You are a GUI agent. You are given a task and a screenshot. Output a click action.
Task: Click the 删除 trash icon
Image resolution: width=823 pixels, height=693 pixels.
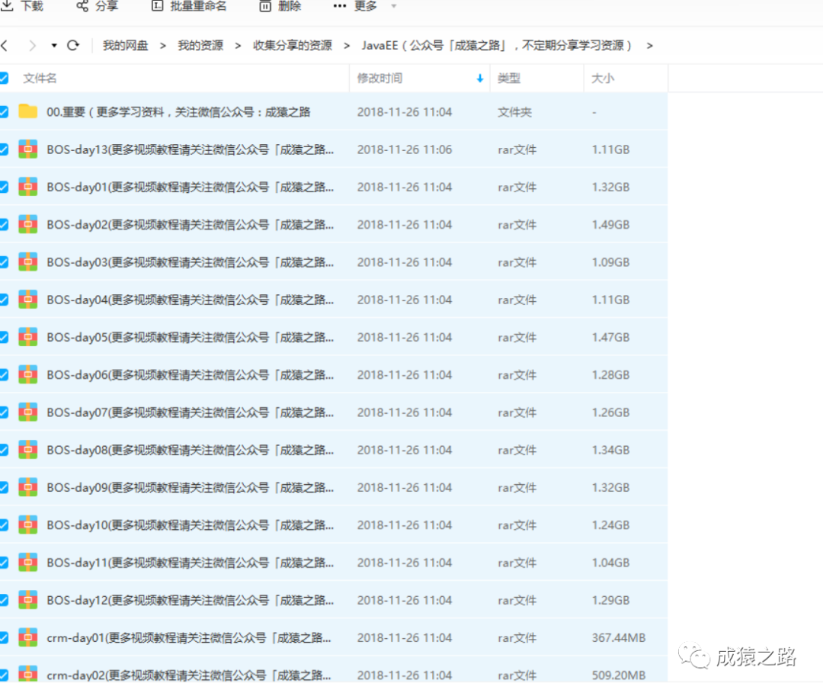point(265,6)
